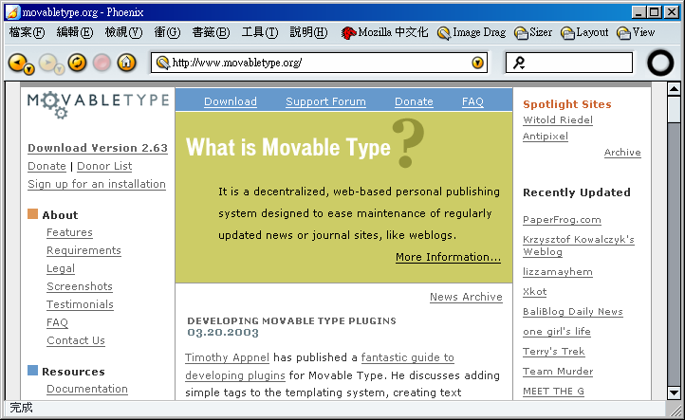Click the Image Drag bookmarklet
This screenshot has height=420, width=685.
(472, 32)
